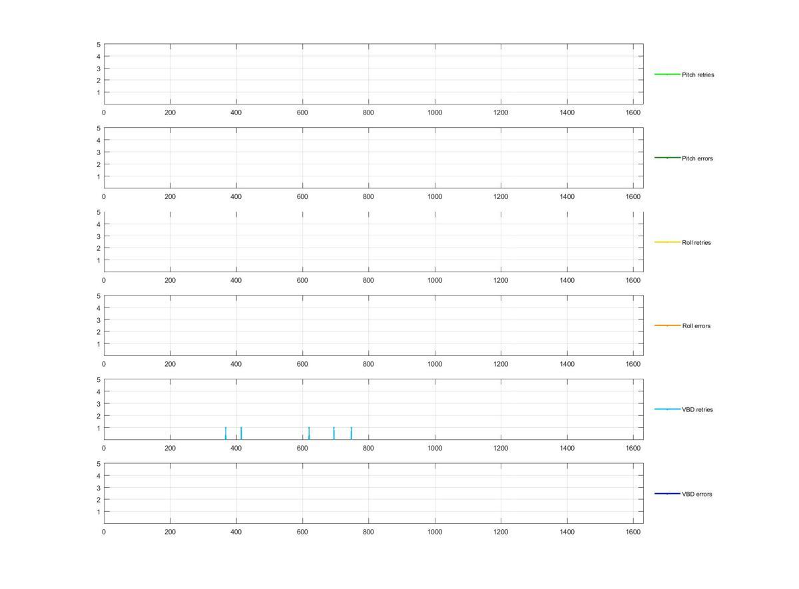
Task: Click the Roll errors legend label
Action: 696,326
